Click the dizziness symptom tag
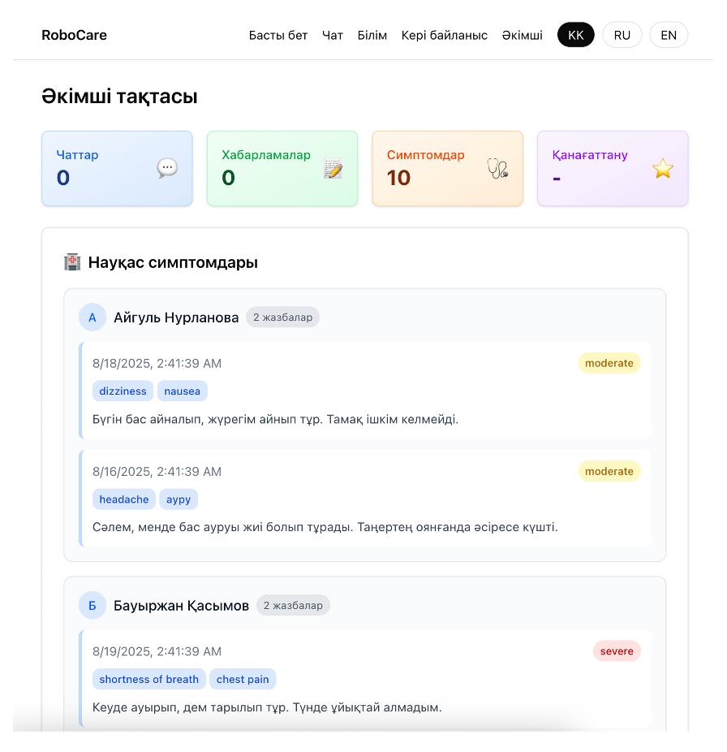The width and height of the screenshot is (727, 752). click(123, 391)
